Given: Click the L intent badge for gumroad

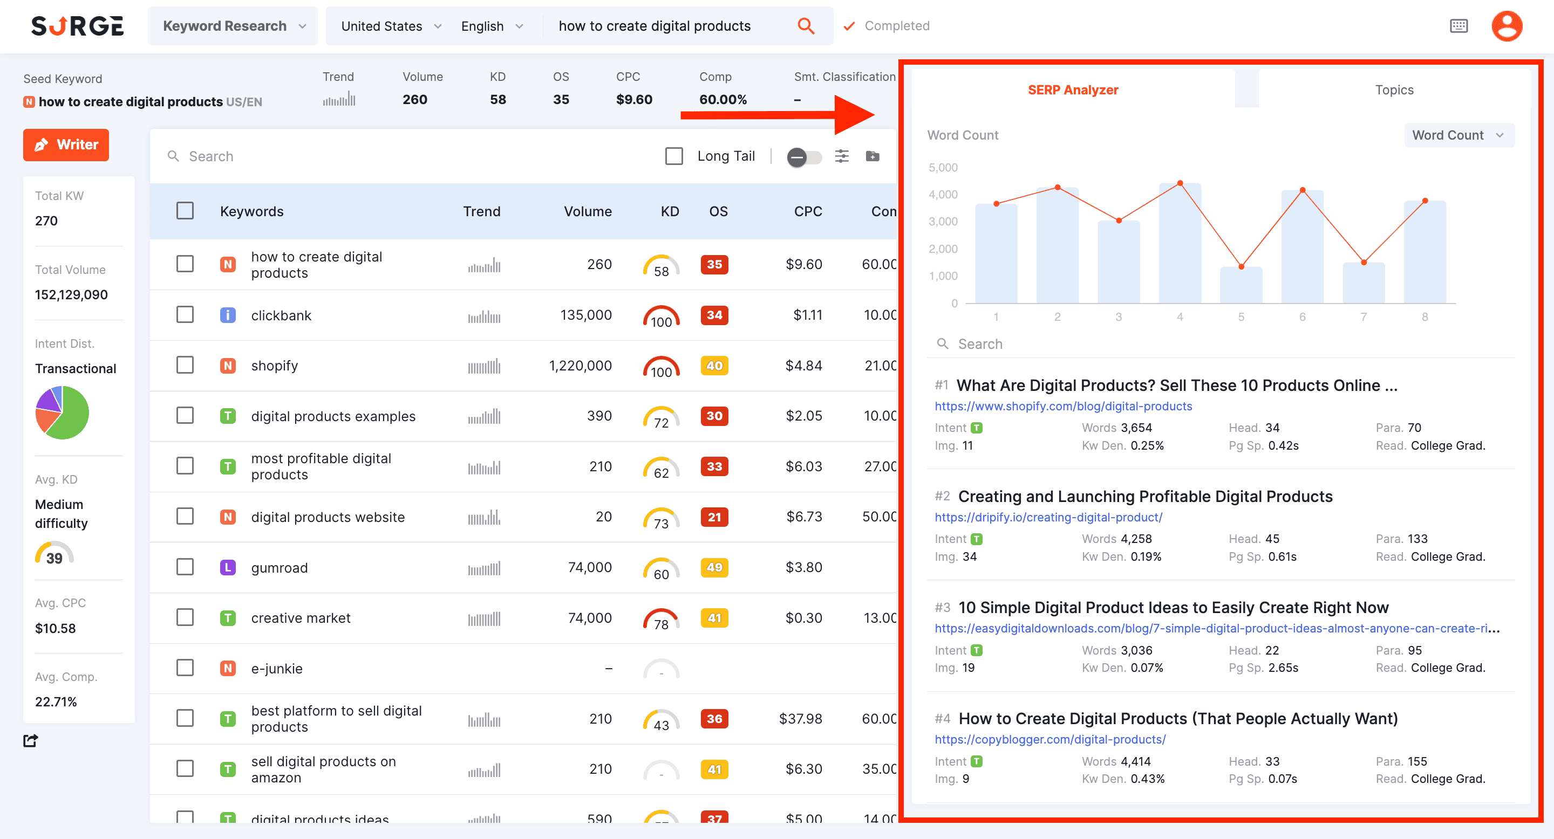Looking at the screenshot, I should [x=227, y=567].
